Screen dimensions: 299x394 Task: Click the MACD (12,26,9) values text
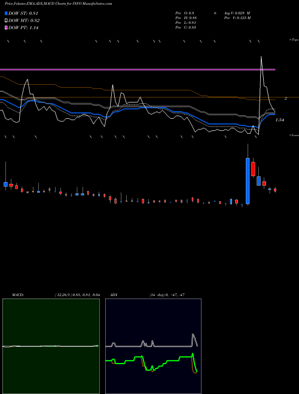pos(77,295)
